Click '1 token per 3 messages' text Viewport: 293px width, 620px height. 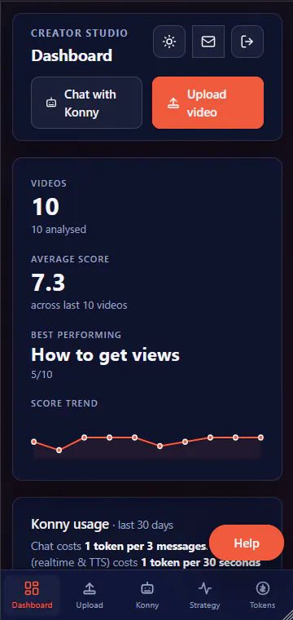pyautogui.click(x=145, y=547)
